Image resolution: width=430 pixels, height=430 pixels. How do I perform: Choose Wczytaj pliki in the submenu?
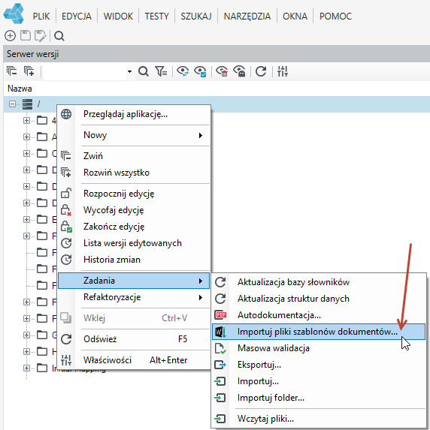point(319,419)
